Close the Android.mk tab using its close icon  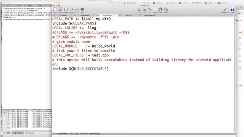[x=98, y=15]
